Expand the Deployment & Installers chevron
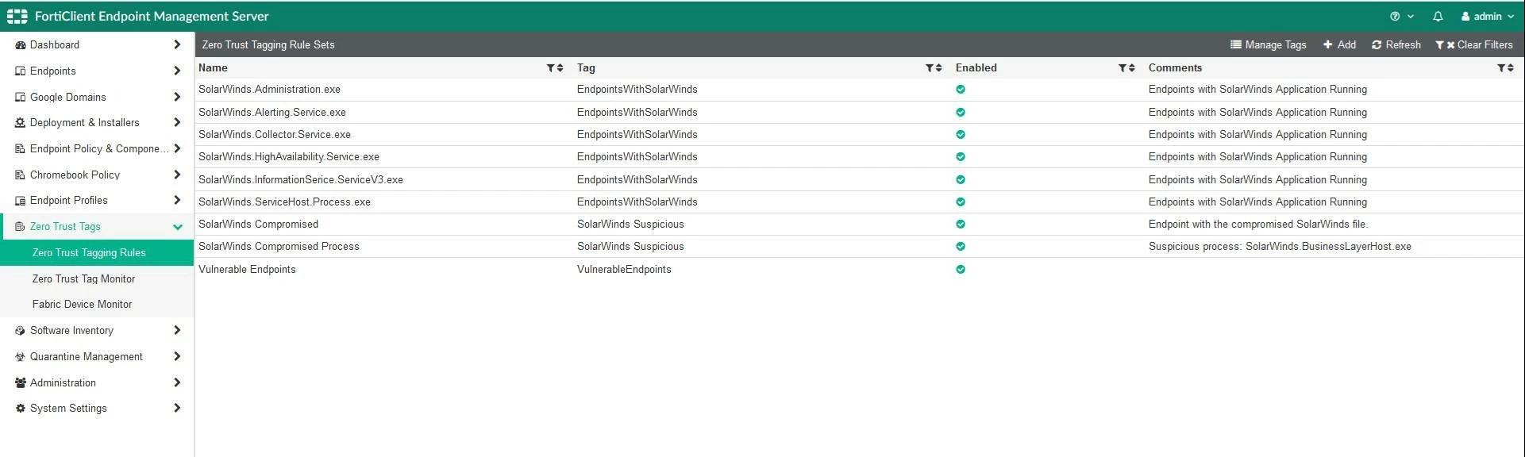The height and width of the screenshot is (457, 1525). 177,123
